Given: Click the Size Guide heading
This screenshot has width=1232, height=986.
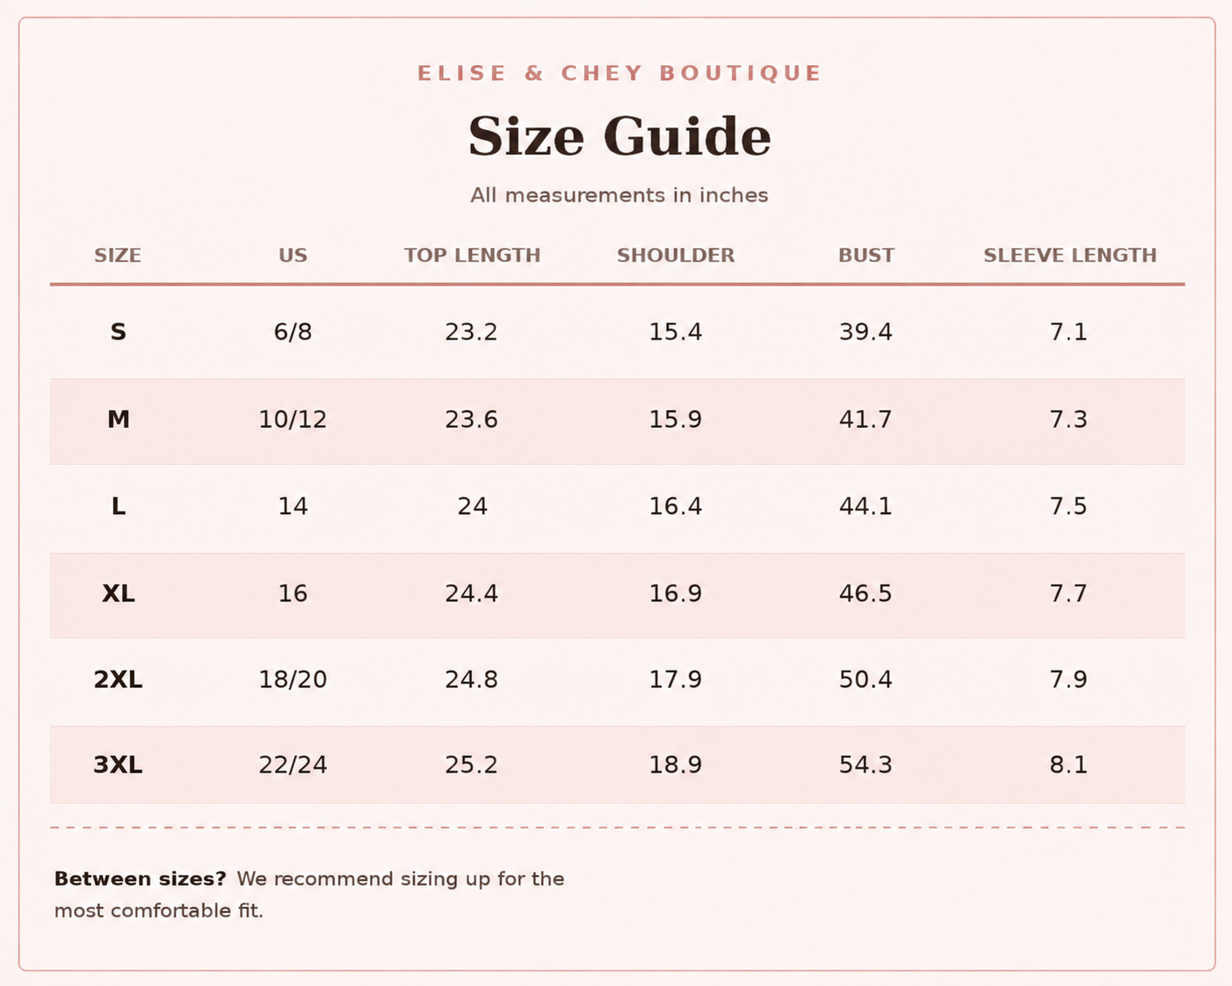Looking at the screenshot, I should tap(619, 137).
